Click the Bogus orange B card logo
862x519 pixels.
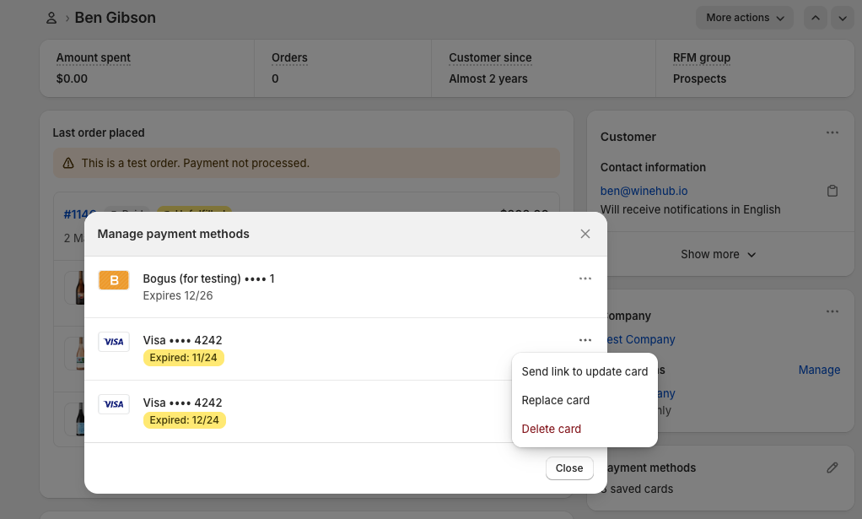[114, 280]
